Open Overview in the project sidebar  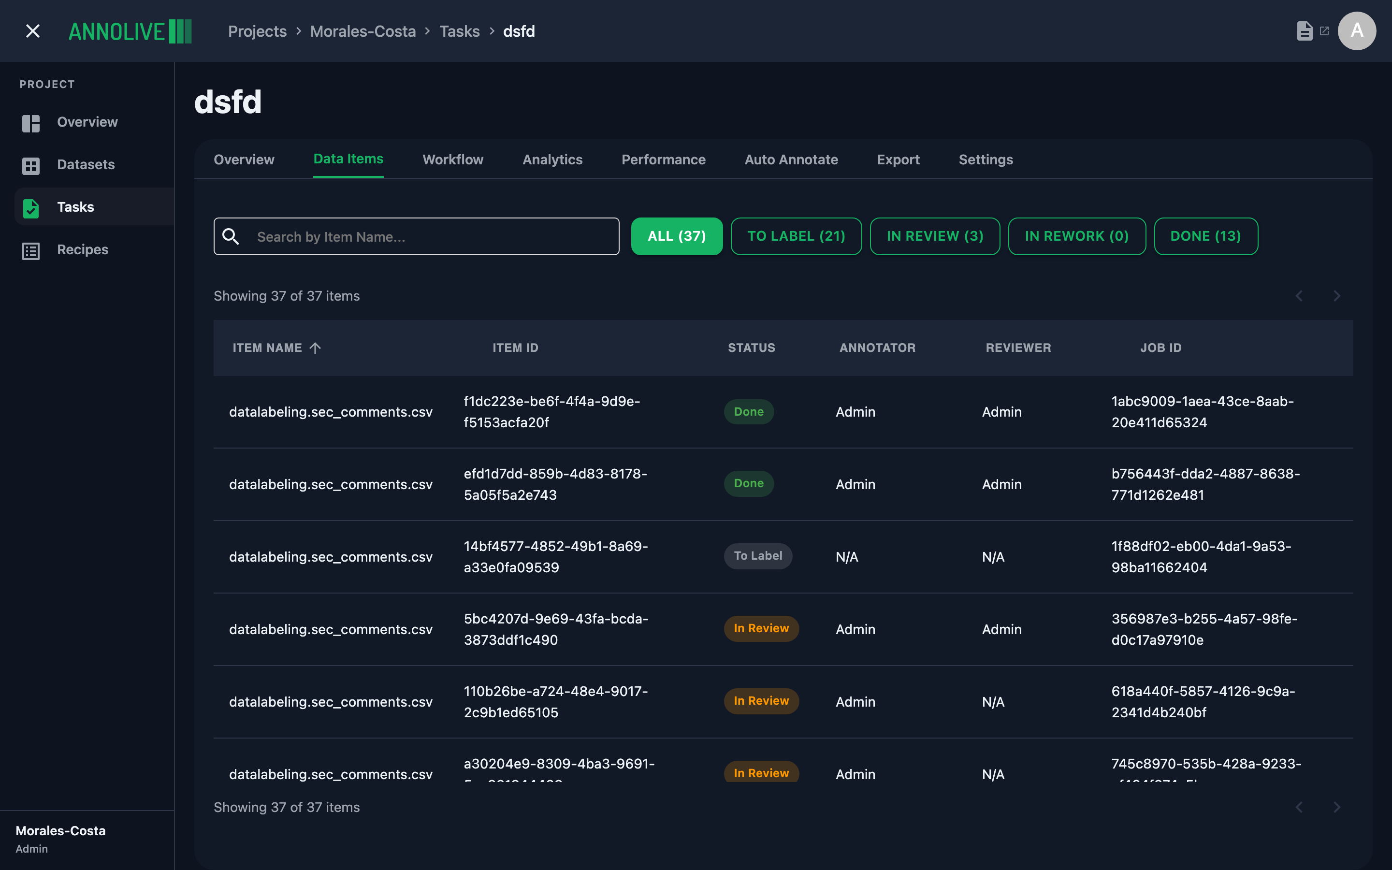click(87, 122)
